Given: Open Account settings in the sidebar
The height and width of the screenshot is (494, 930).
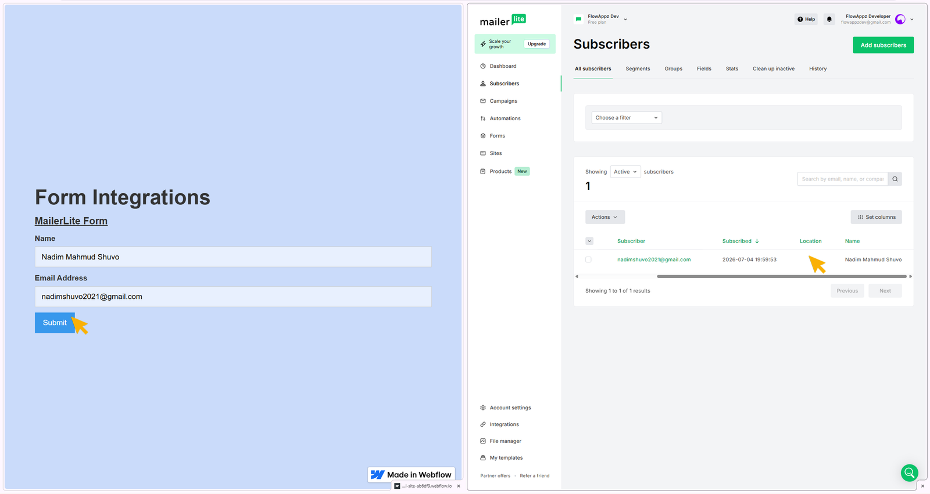Looking at the screenshot, I should point(510,408).
